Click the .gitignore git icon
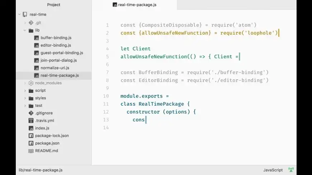The width and height of the screenshot is (312, 175). (31, 113)
